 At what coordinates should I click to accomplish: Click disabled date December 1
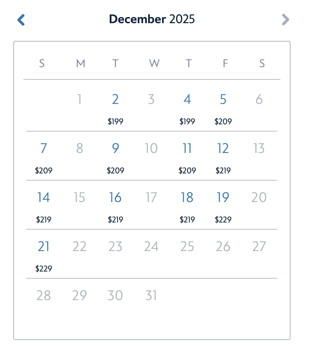click(80, 99)
